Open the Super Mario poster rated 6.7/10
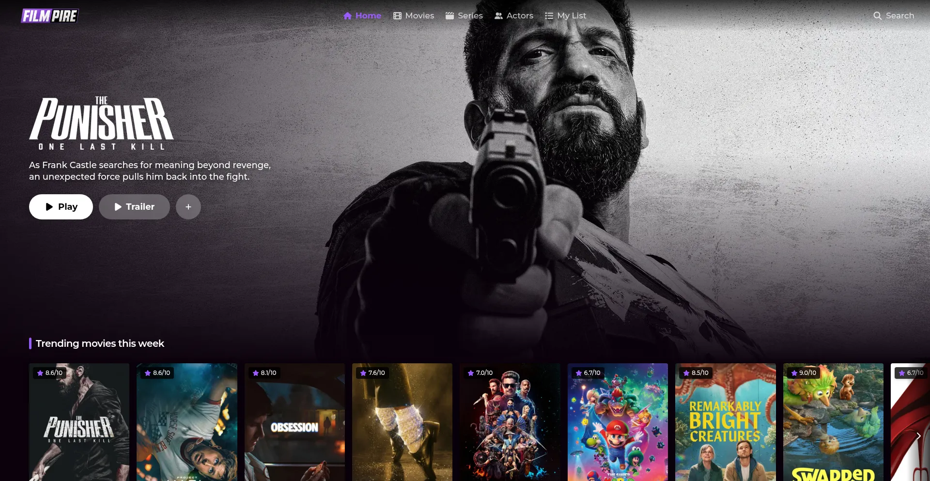 (618, 422)
